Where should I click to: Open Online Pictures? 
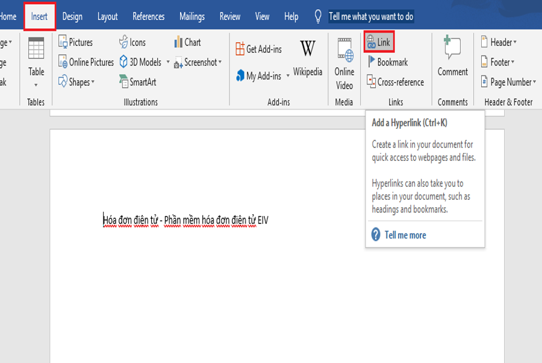[86, 62]
